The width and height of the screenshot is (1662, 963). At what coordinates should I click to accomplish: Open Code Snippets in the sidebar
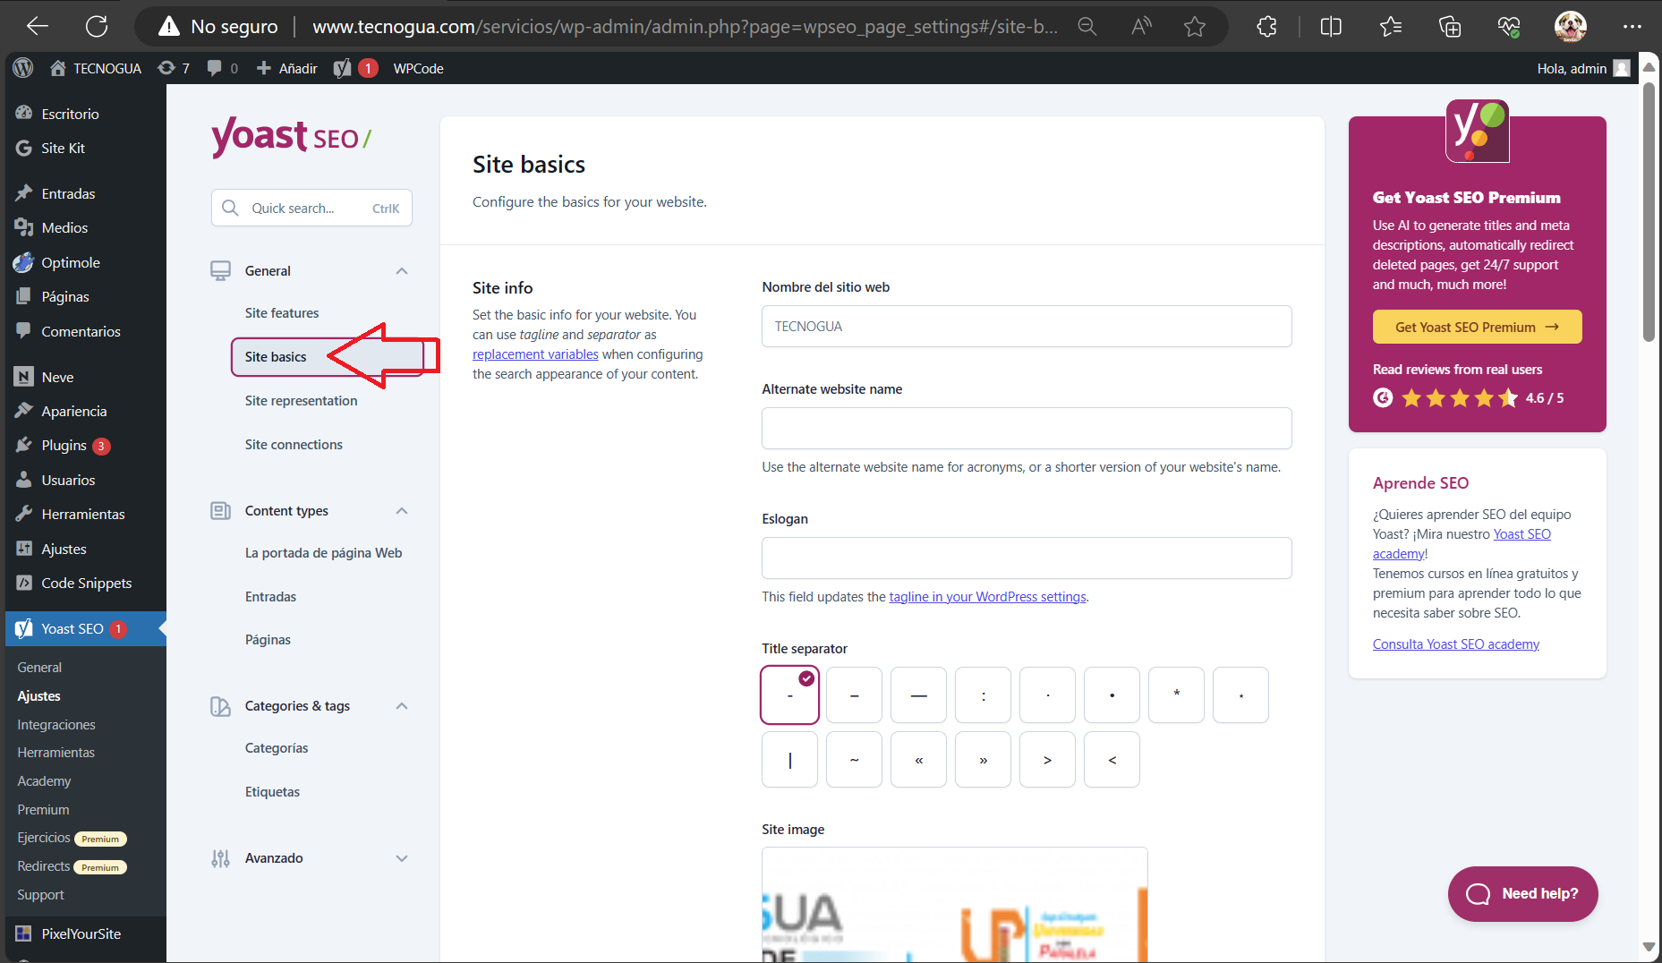pos(86,583)
